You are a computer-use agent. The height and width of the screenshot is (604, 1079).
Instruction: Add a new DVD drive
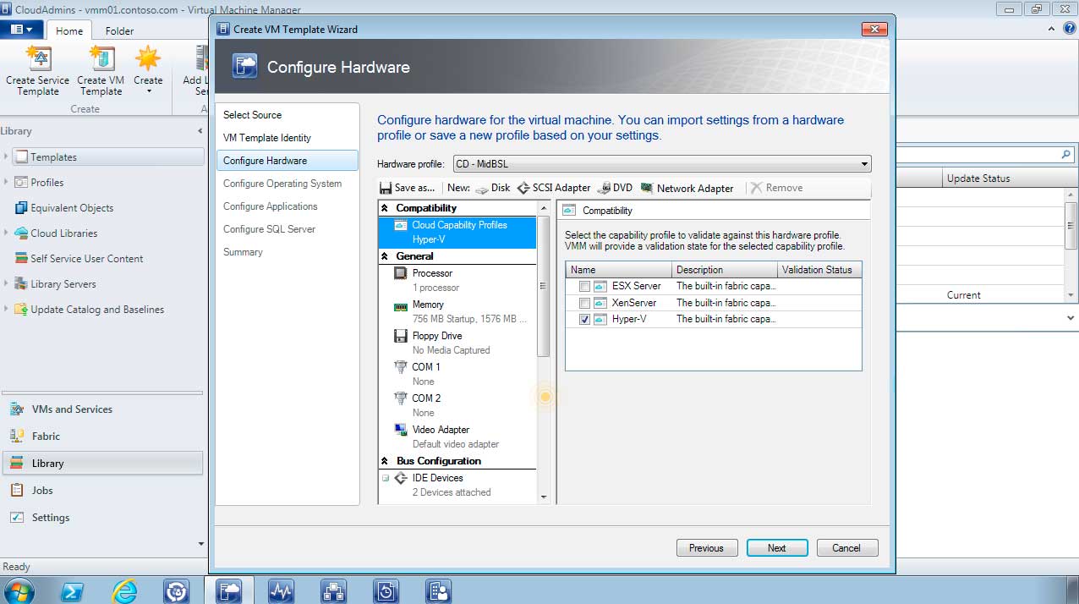pos(616,188)
